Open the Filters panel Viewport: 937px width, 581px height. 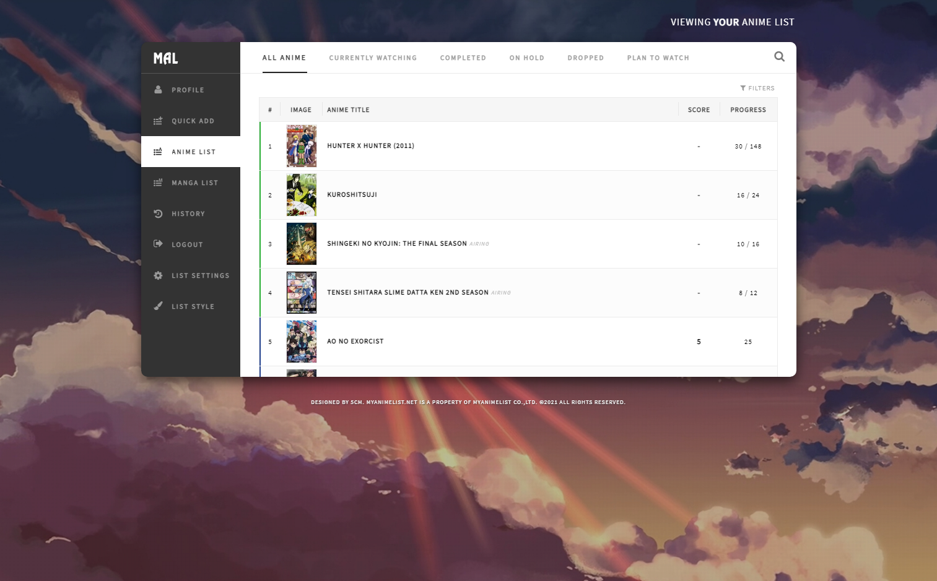(757, 88)
